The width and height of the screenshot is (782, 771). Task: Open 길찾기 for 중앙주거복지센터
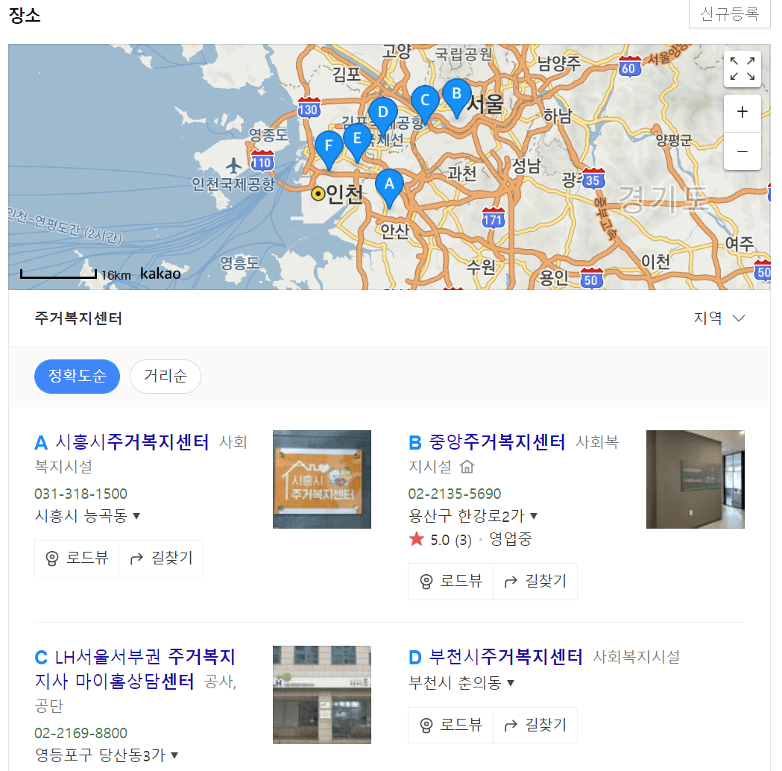click(535, 582)
